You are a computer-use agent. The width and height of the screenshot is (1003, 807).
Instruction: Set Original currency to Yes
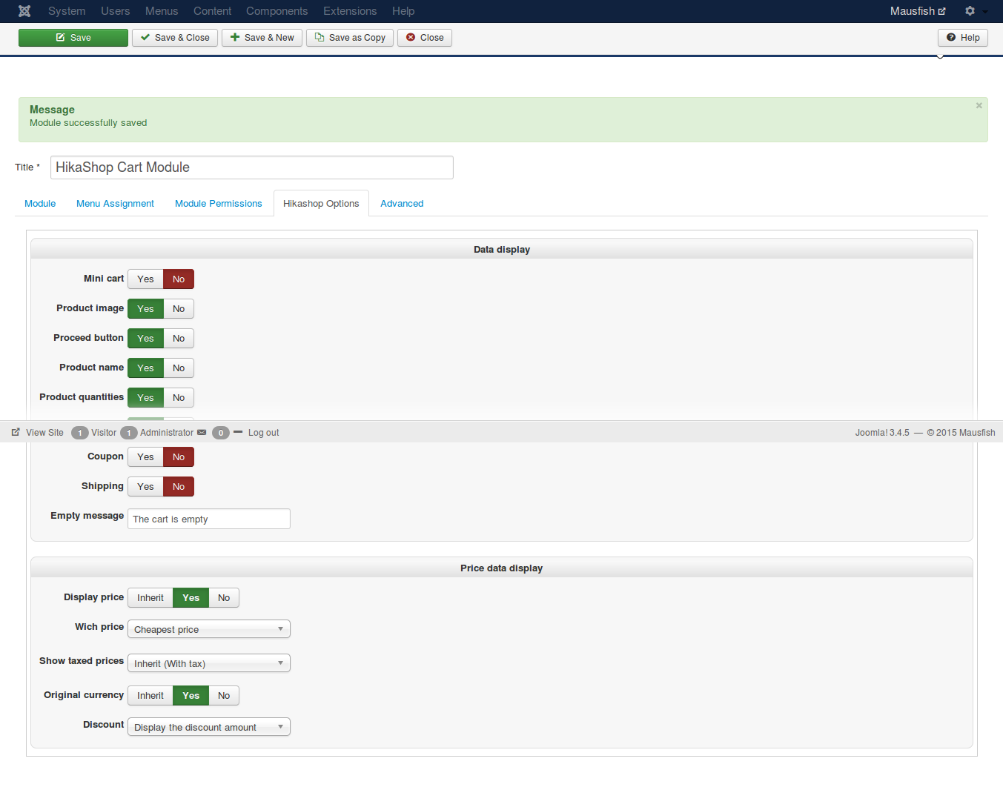point(191,696)
